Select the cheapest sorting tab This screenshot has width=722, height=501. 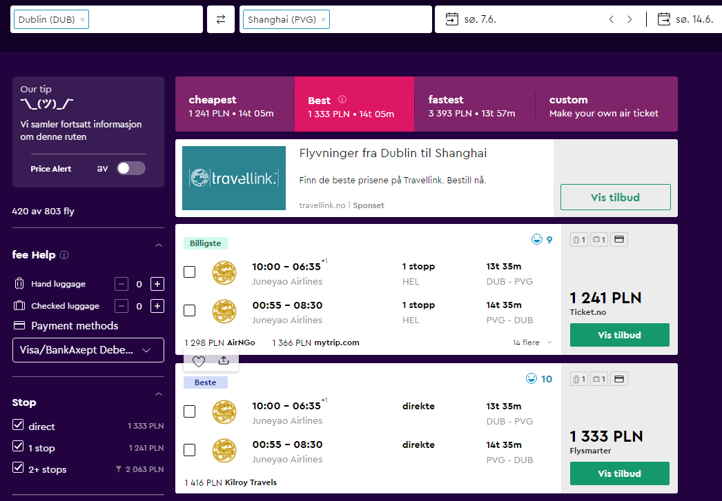tap(235, 104)
